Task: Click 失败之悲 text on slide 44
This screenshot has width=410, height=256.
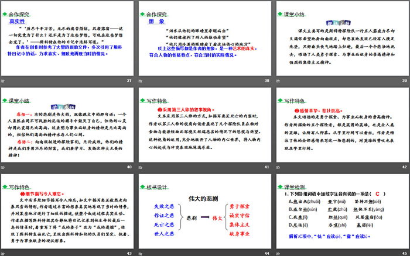Action: (x=163, y=206)
